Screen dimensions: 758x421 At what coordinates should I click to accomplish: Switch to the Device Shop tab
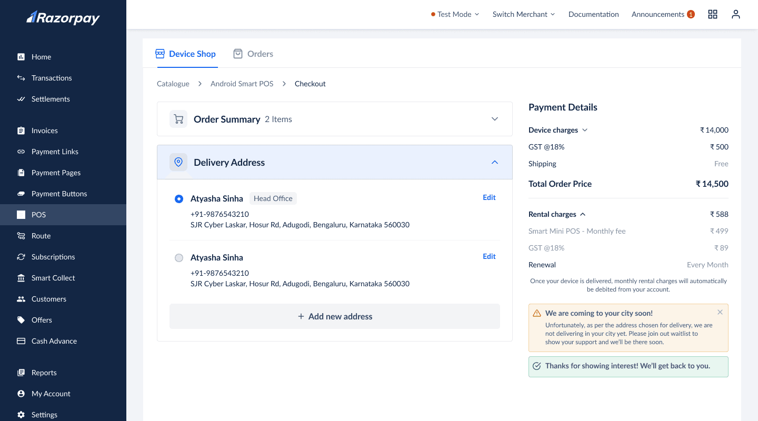point(186,54)
